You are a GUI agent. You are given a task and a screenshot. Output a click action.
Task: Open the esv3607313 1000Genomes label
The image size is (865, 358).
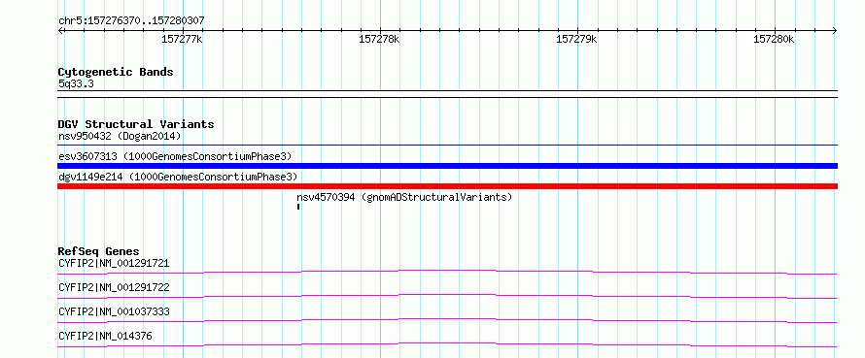pos(175,156)
